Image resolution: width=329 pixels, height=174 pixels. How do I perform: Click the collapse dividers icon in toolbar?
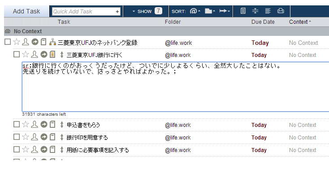255,11
